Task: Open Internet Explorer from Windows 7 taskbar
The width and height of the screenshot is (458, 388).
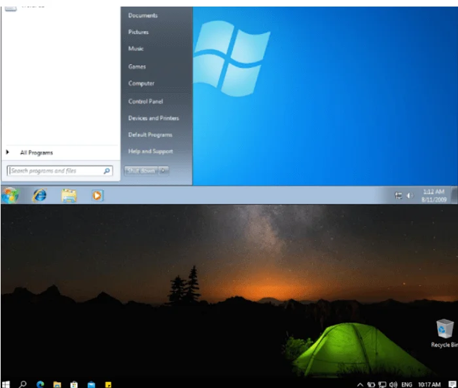Action: 40,195
